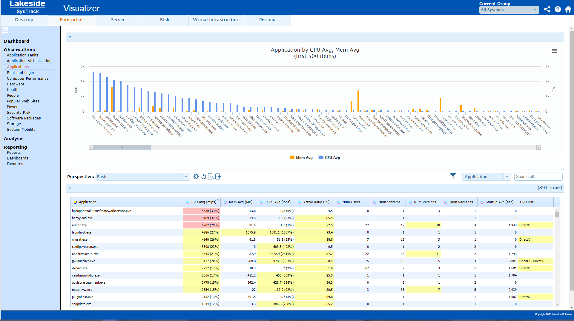Viewport: 574px width, 321px height.
Task: Toggle the IOPS Avg column circle marker
Action: [x=262, y=202]
